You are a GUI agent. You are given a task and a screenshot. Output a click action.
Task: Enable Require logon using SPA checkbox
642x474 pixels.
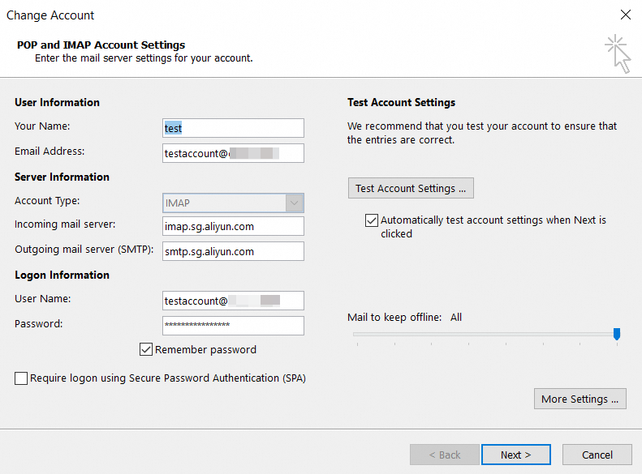coord(21,378)
